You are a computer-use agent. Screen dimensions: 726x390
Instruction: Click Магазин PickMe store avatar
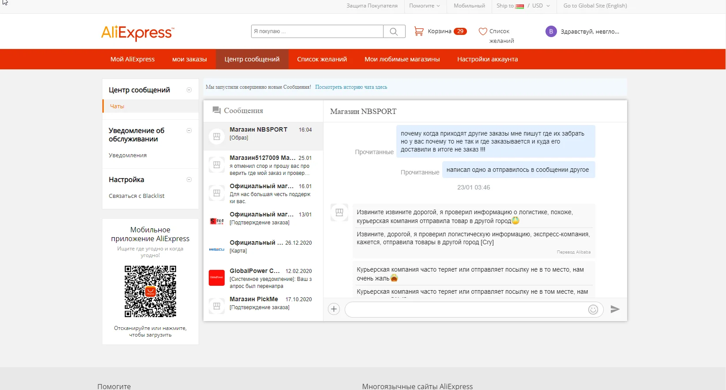tap(217, 306)
